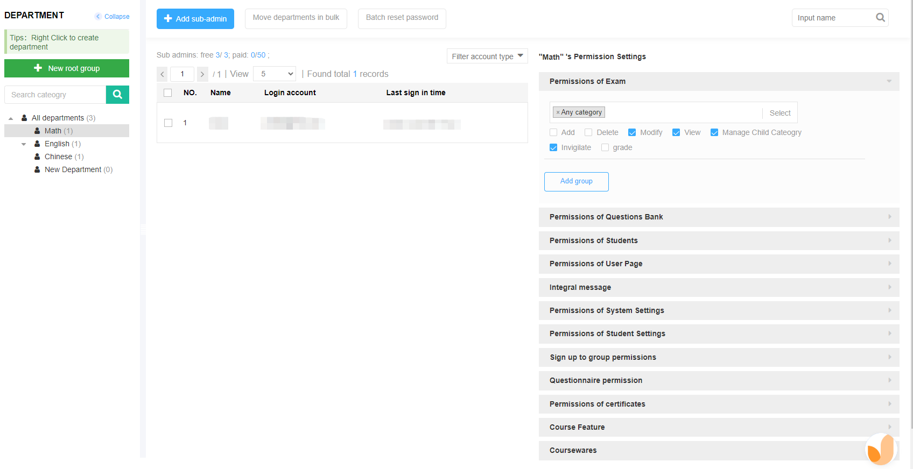Uncheck the Invigilate permission
The width and height of the screenshot is (913, 469).
pos(553,147)
